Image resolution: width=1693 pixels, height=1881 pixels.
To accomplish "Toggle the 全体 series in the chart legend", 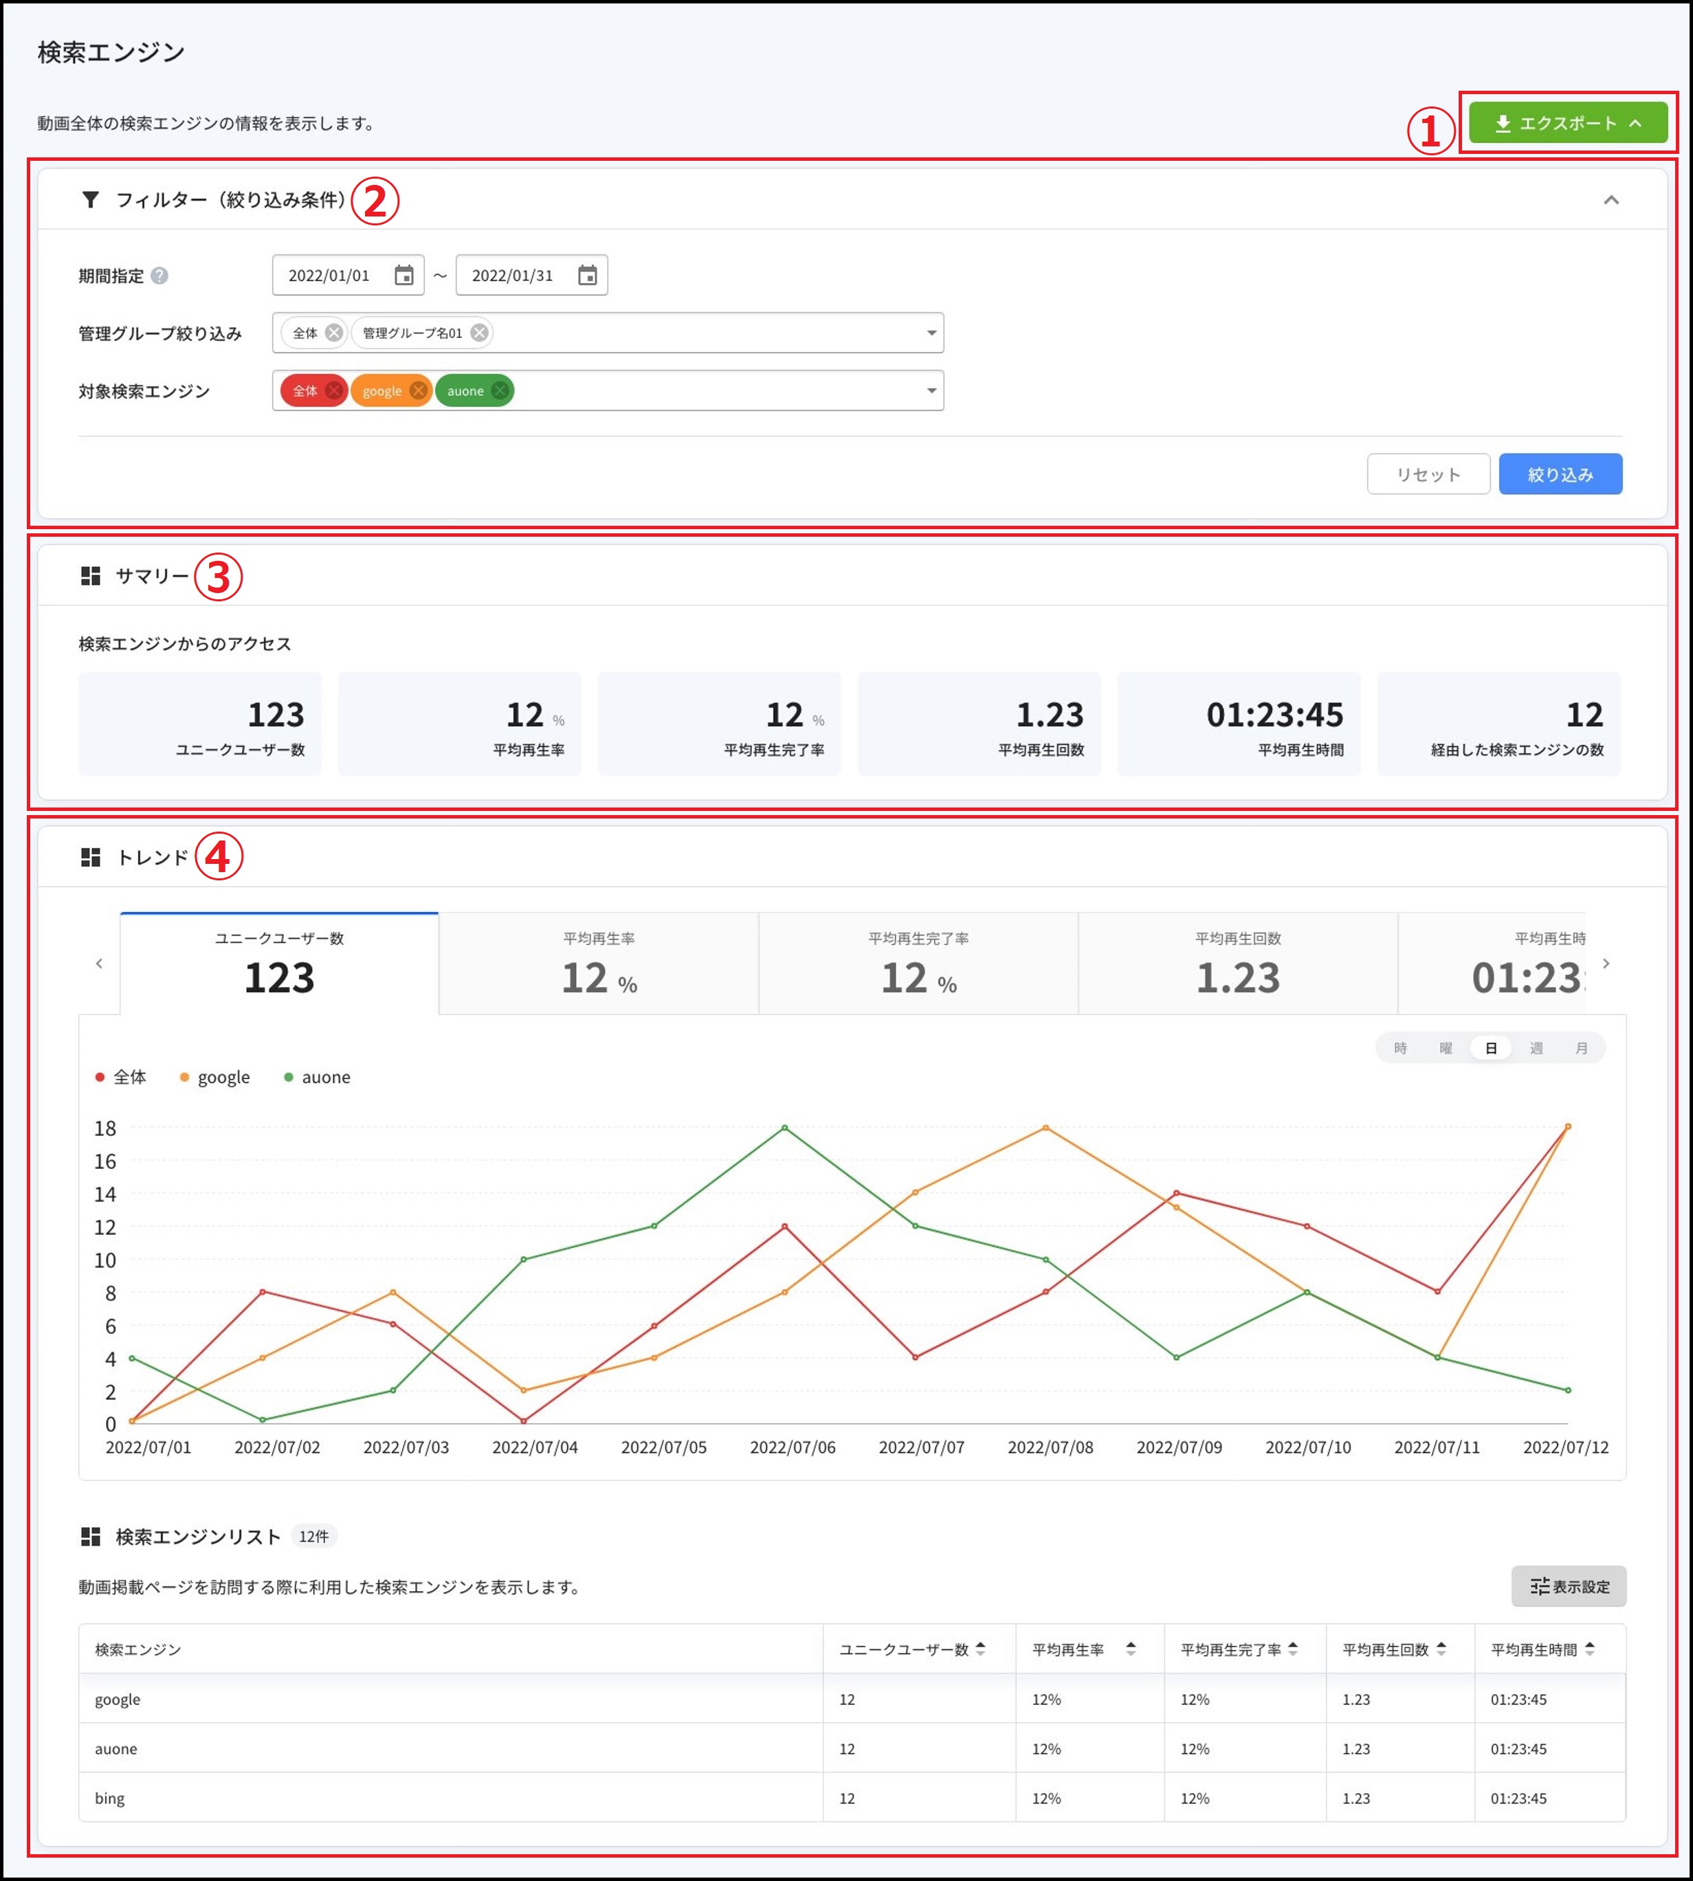I will point(121,1077).
